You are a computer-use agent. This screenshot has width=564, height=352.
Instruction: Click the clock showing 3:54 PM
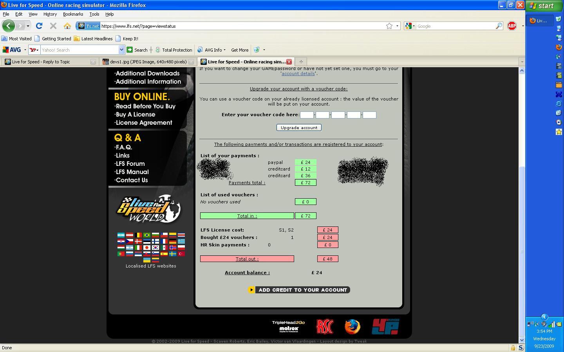pos(544,331)
